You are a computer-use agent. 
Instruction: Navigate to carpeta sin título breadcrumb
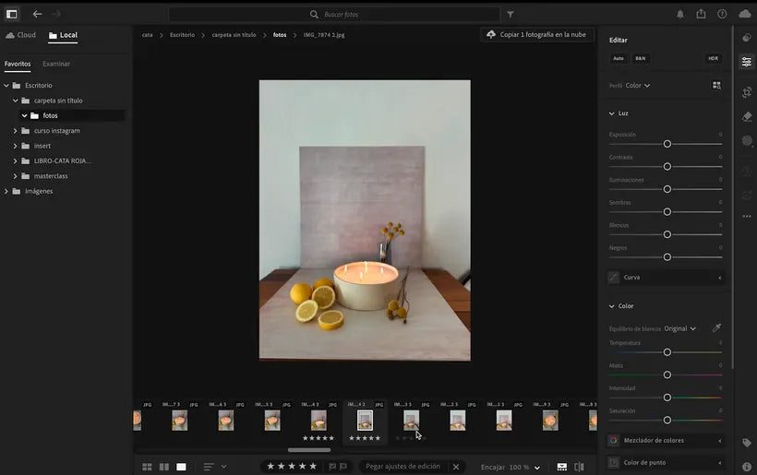pos(234,35)
